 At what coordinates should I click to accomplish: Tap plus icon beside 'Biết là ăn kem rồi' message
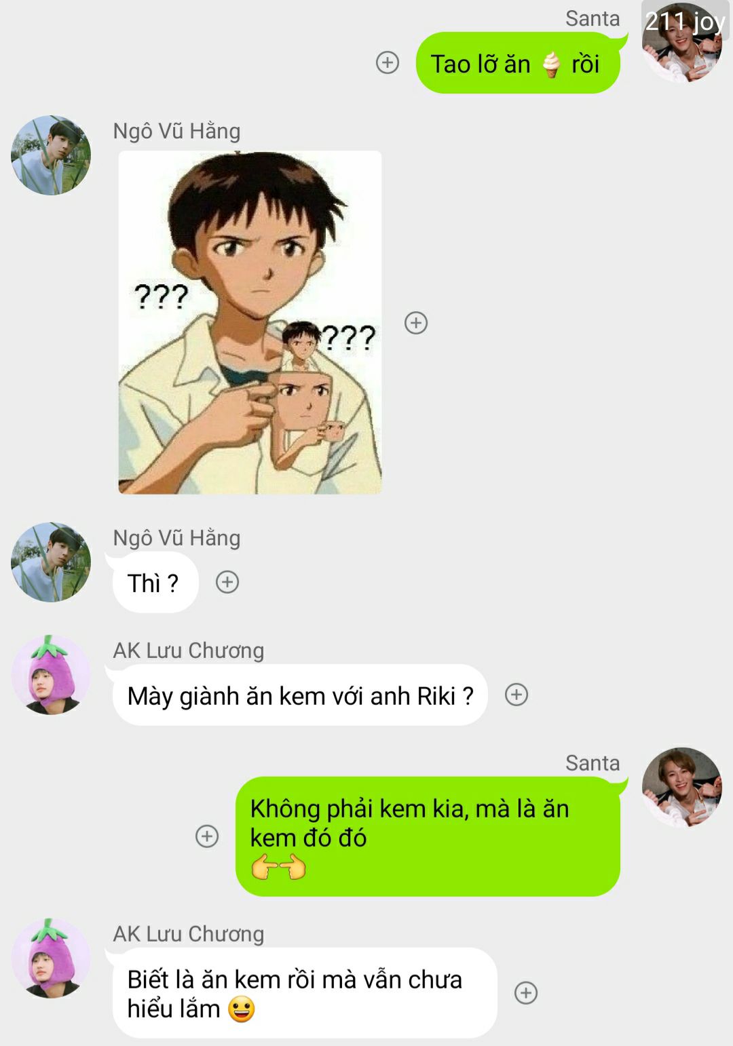pos(526,993)
